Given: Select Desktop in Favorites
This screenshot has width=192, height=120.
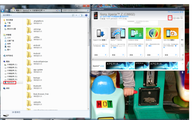Looking at the screenshot, I should (x=7, y=26).
